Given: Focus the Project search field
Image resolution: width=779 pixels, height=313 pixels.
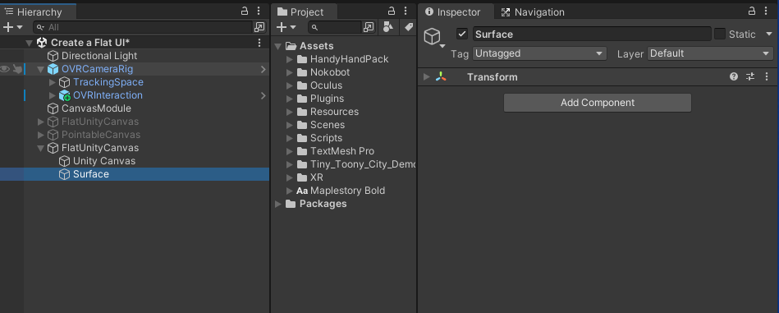Looking at the screenshot, I should click(335, 27).
